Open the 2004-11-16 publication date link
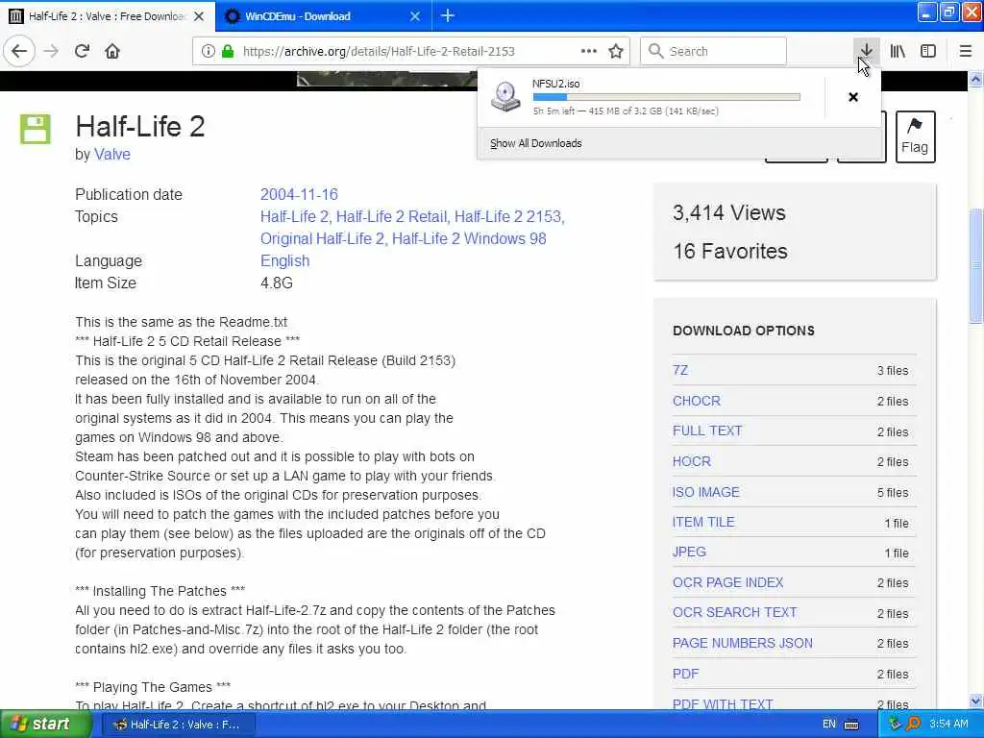984x738 pixels. (x=300, y=194)
